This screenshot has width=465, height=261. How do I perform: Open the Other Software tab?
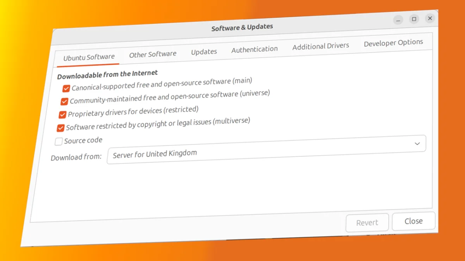(x=153, y=55)
